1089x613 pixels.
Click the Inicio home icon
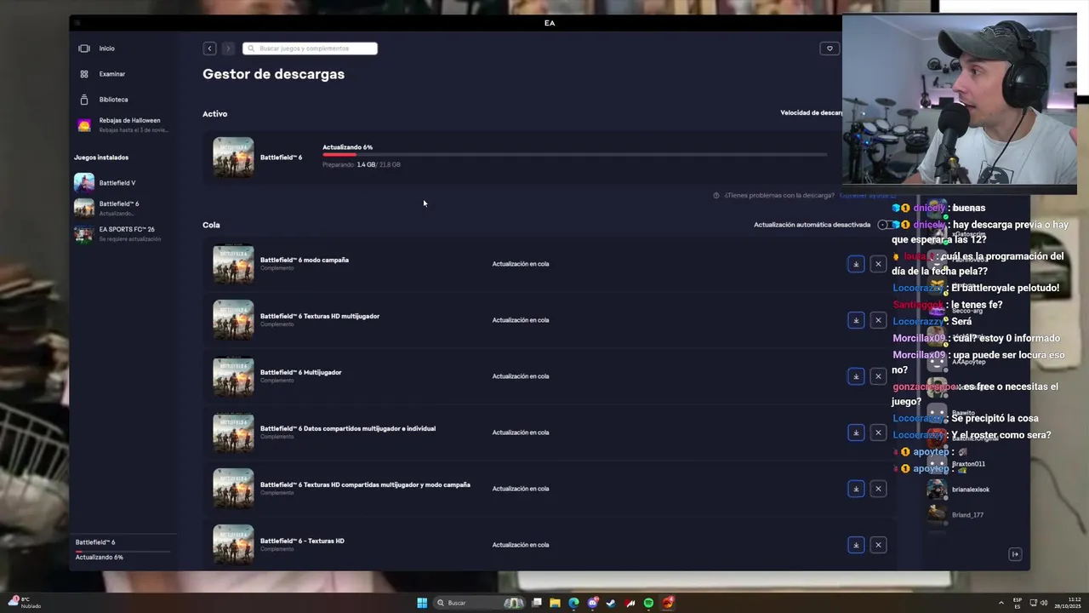[x=84, y=49]
